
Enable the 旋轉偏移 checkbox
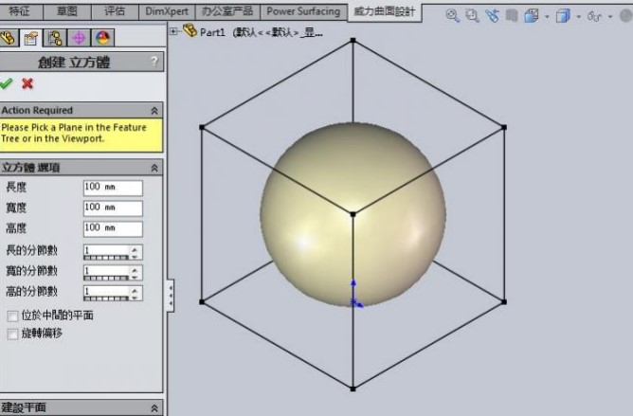(12, 334)
